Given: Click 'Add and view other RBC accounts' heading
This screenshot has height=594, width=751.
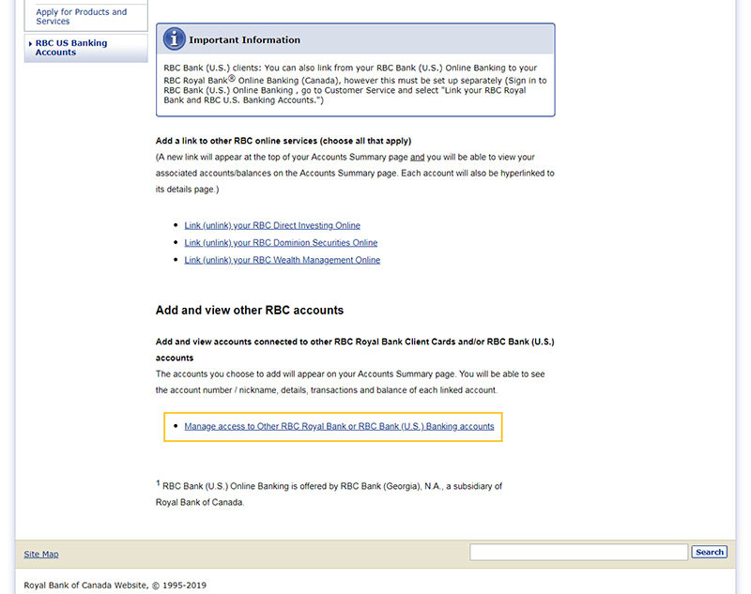Looking at the screenshot, I should point(250,311).
